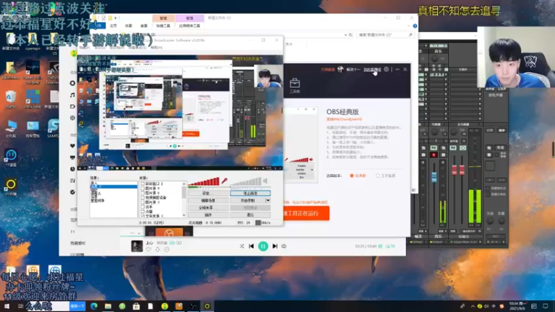Open the Recycle Bin desktop icon
Screen dimensions: 555x312
tap(10, 99)
